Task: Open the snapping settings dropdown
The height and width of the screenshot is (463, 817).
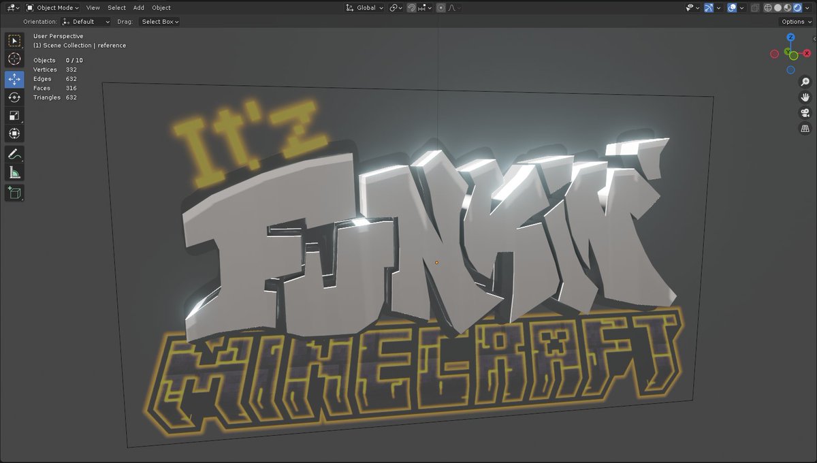Action: point(425,7)
